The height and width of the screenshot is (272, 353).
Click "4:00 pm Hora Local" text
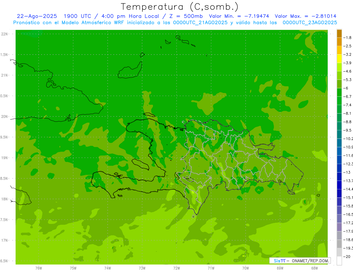pyautogui.click(x=130, y=16)
